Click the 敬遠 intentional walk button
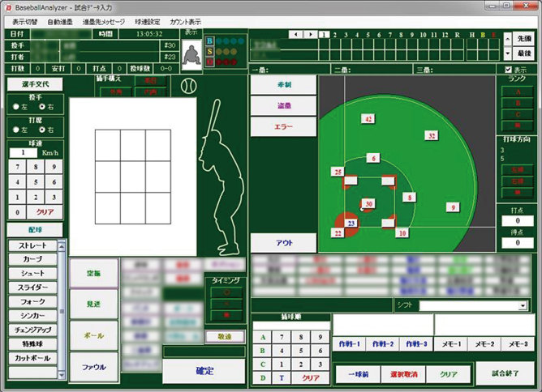Screen dimensions: 542x392 coord(225,336)
